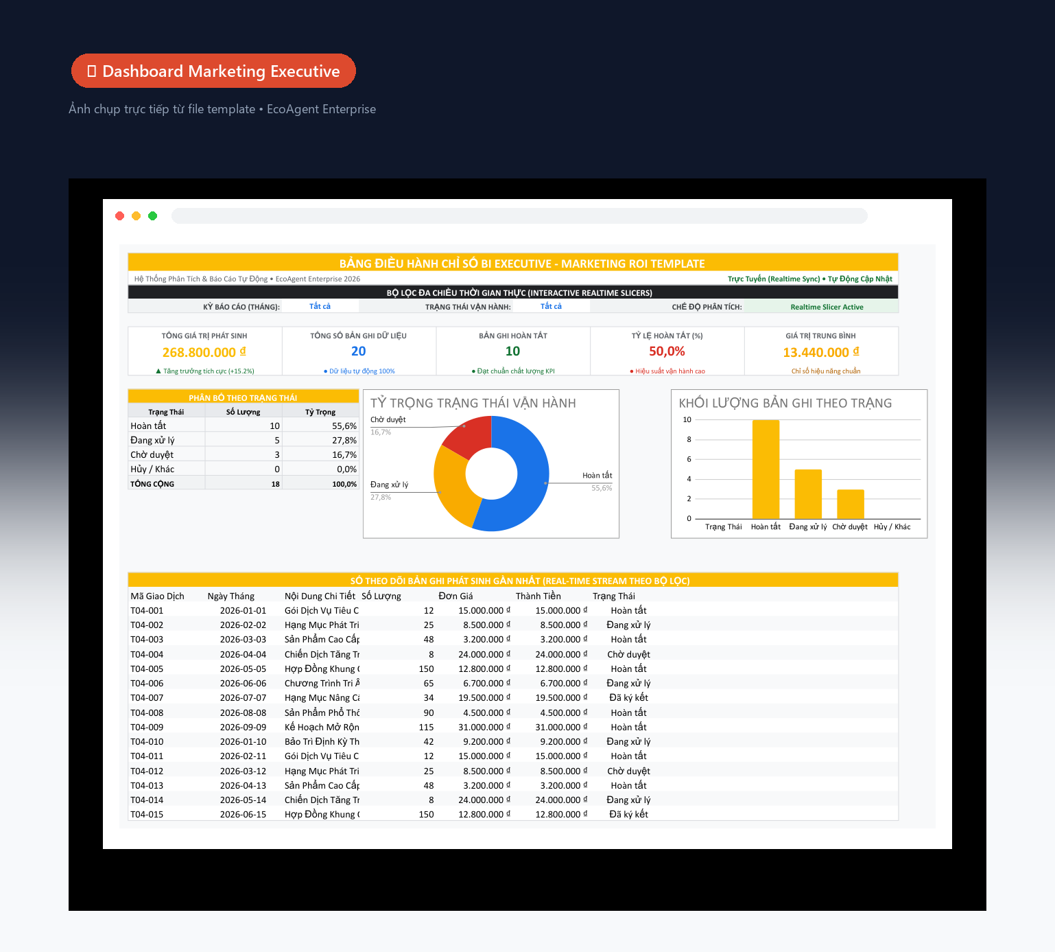Viewport: 1055px width, 952px height.
Task: Click the Ngày Tháng column header
Action: [230, 596]
